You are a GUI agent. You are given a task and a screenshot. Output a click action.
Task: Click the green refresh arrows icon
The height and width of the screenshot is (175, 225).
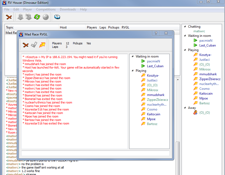(x=37, y=17)
